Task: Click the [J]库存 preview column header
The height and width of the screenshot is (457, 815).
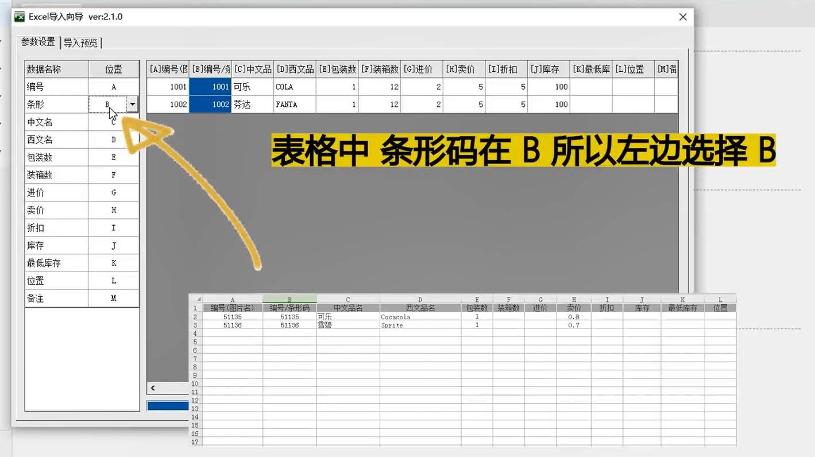Action: [549, 69]
